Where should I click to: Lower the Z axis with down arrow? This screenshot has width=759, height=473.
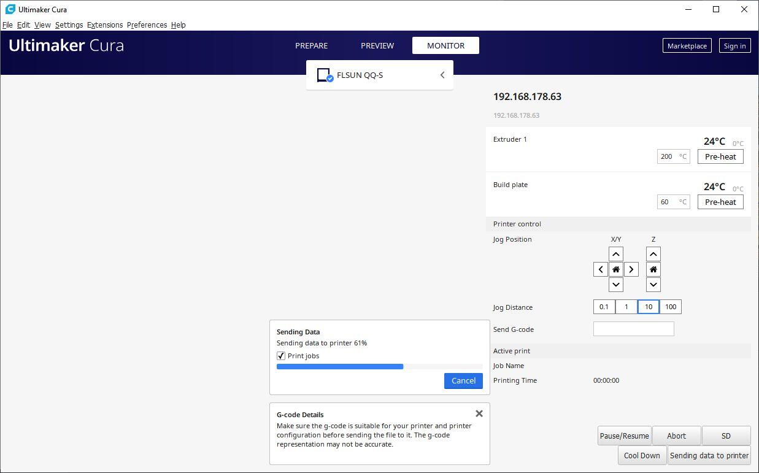pos(653,285)
